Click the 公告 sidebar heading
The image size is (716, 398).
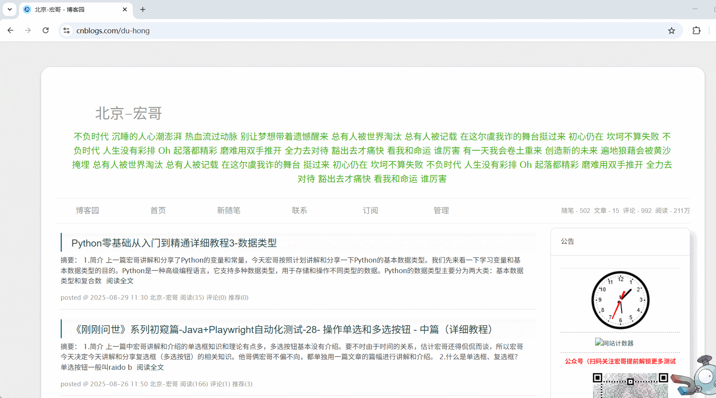[567, 241]
